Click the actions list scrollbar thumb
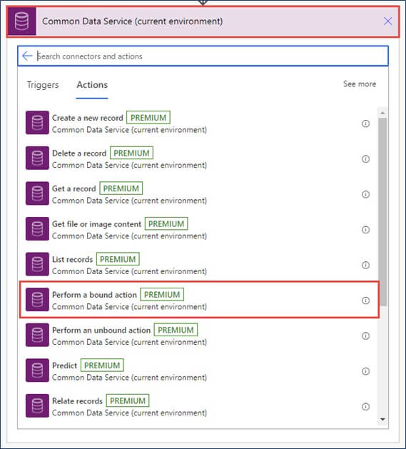Image resolution: width=406 pixels, height=449 pixels. pos(382,212)
